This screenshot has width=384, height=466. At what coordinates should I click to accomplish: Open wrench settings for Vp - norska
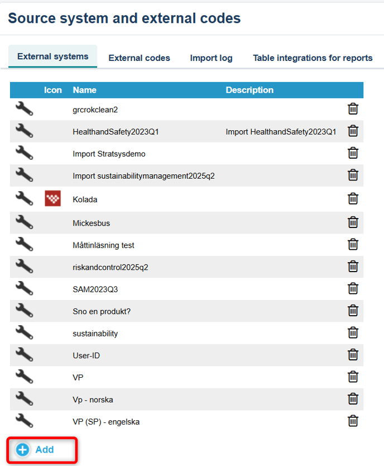pyautogui.click(x=24, y=399)
